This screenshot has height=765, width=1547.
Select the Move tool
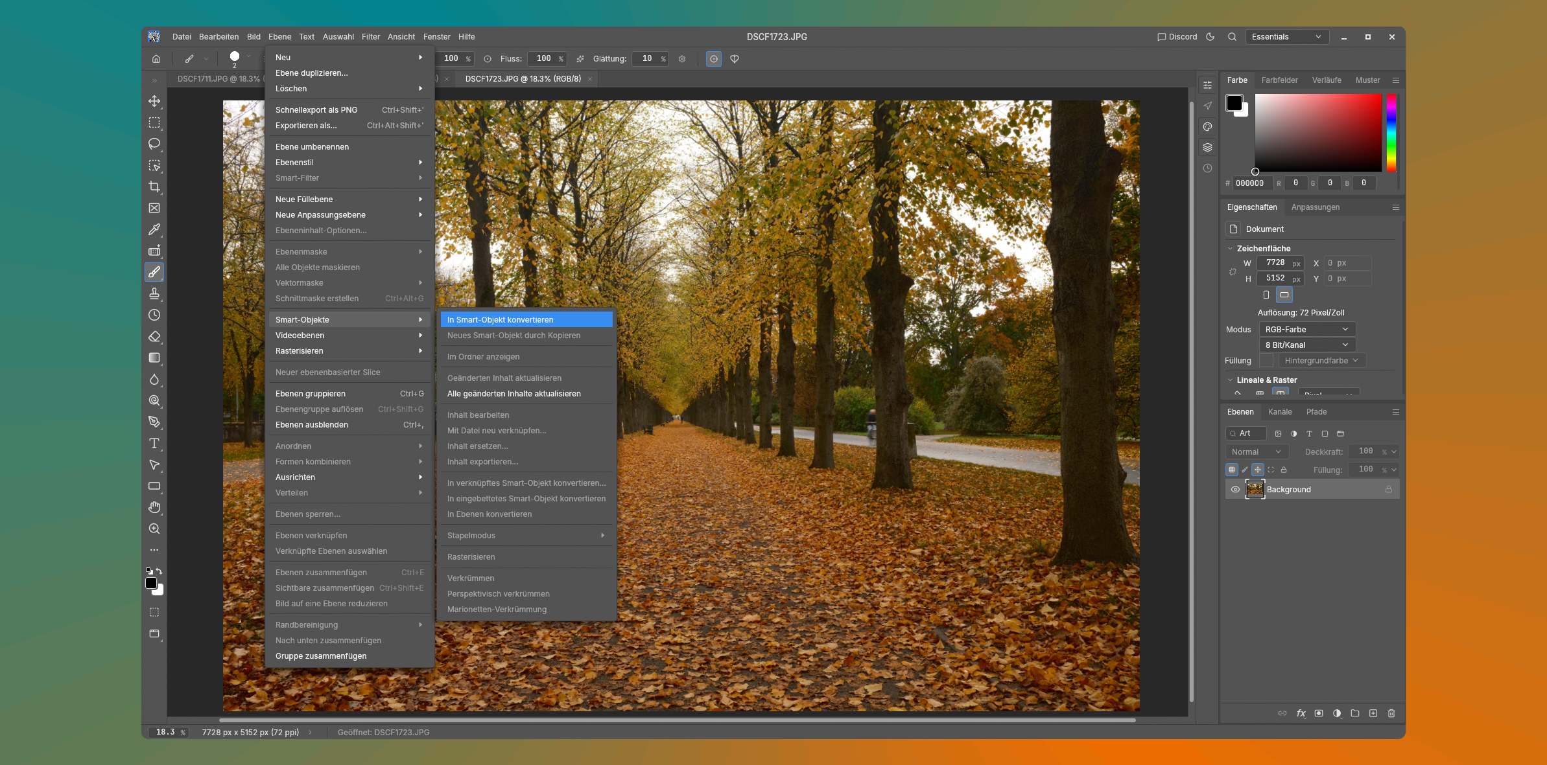click(154, 101)
